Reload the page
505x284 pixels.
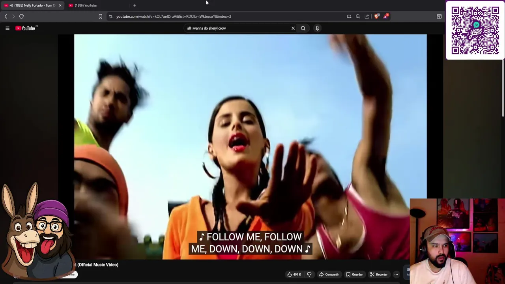22,16
